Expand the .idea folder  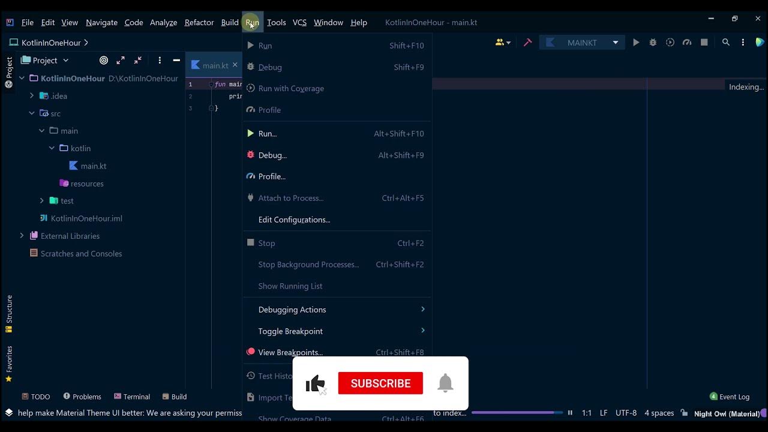click(32, 95)
